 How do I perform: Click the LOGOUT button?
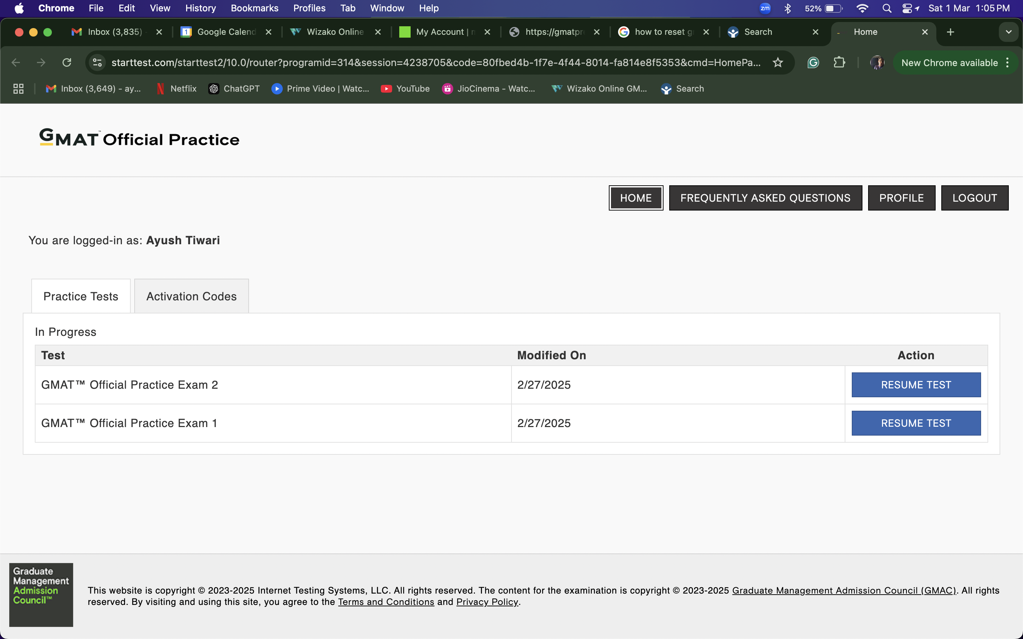[974, 198]
